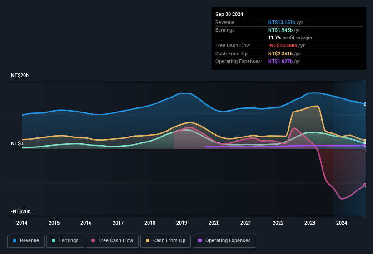Click the 2020 x-axis label

pyautogui.click(x=214, y=223)
